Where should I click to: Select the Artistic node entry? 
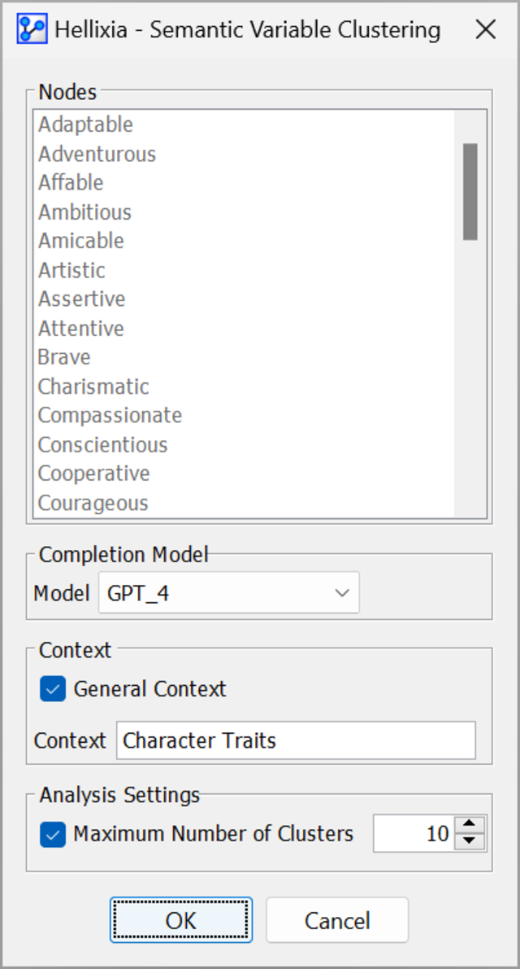coord(71,270)
